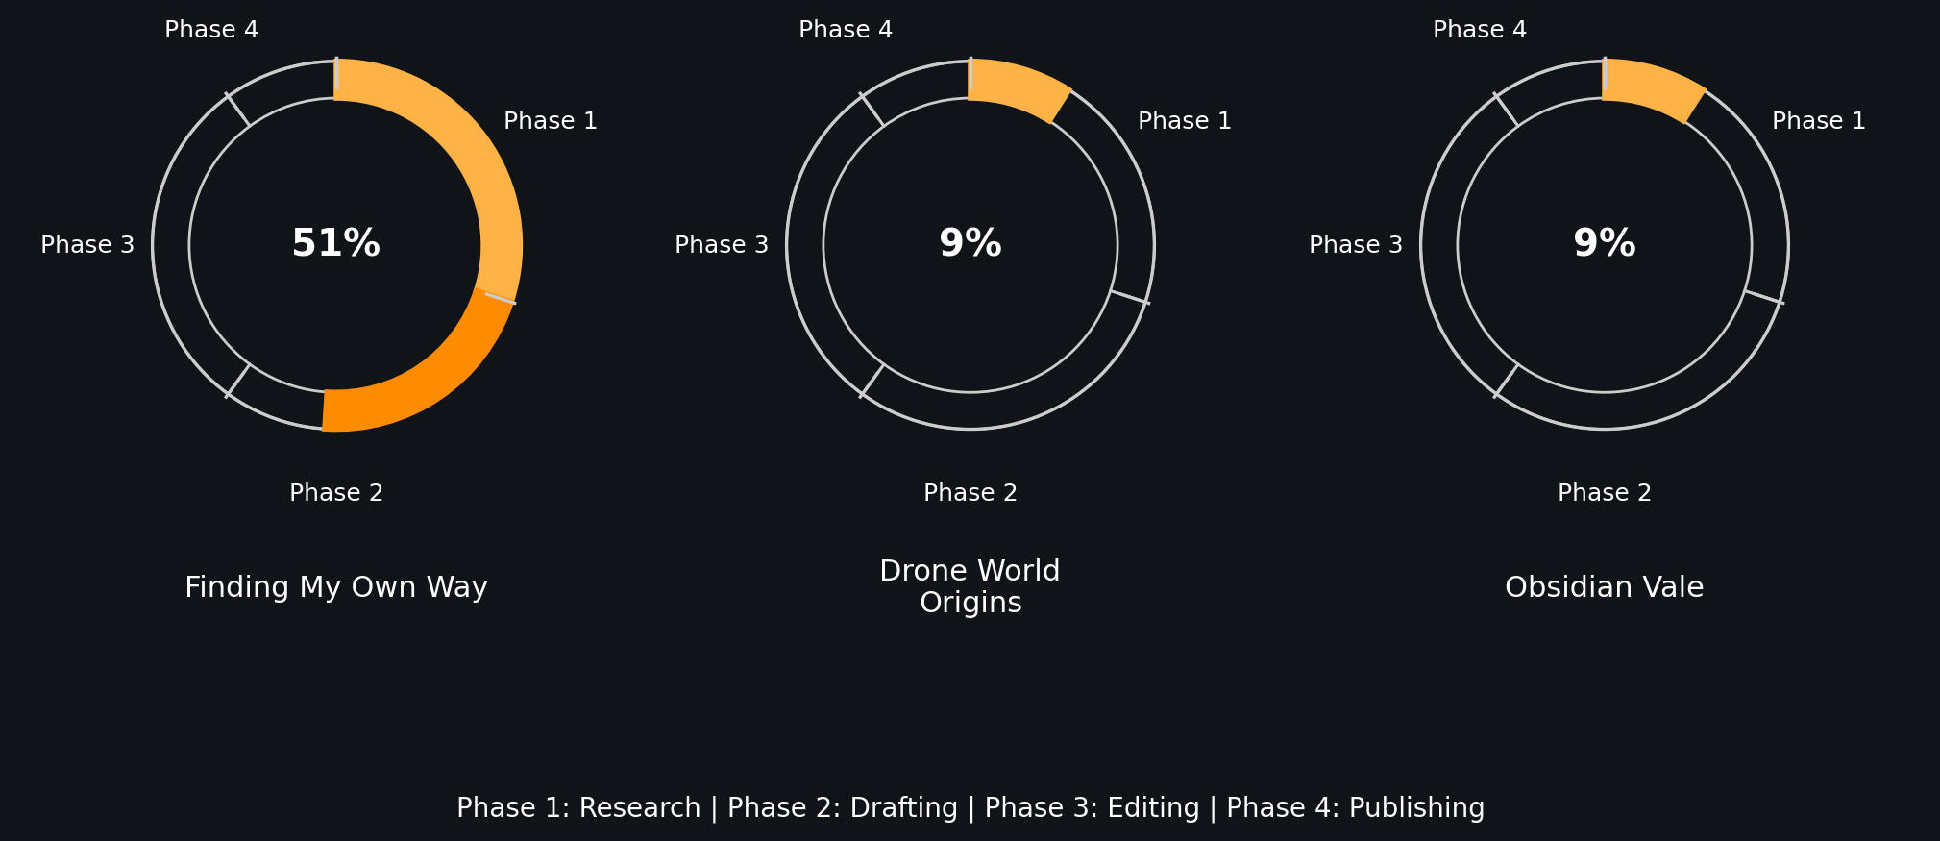This screenshot has height=841, width=1940.
Task: Select Phase 2 label under Obsidian Vale ring
Action: (1605, 493)
